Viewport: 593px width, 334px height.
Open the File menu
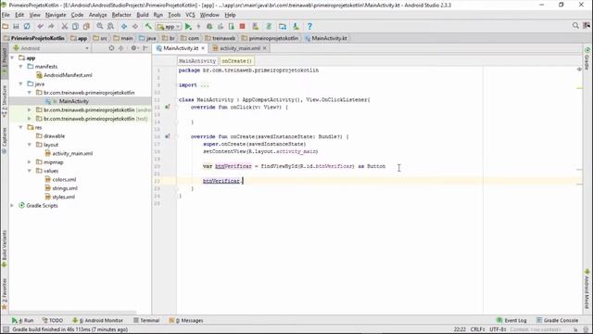[x=6, y=15]
